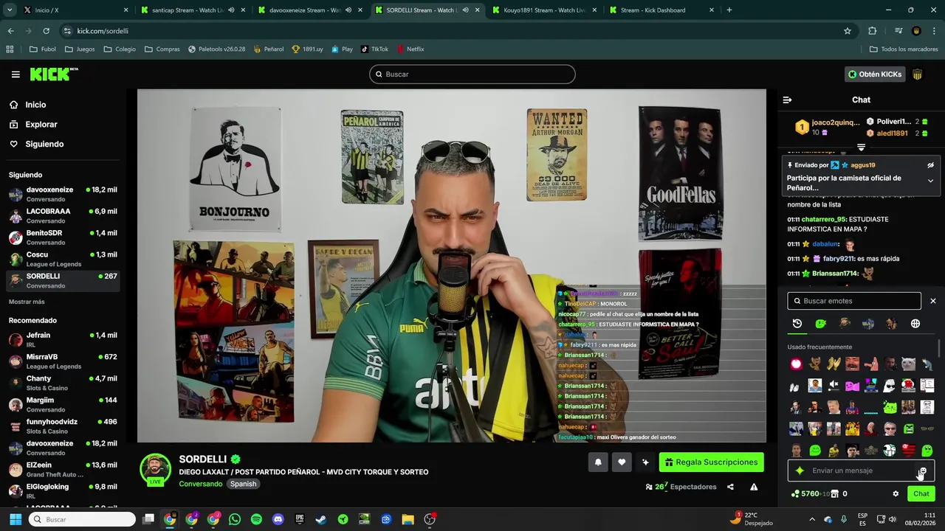The height and width of the screenshot is (531, 945).
Task: Open Spotify from the Windows taskbar
Action: [256, 519]
